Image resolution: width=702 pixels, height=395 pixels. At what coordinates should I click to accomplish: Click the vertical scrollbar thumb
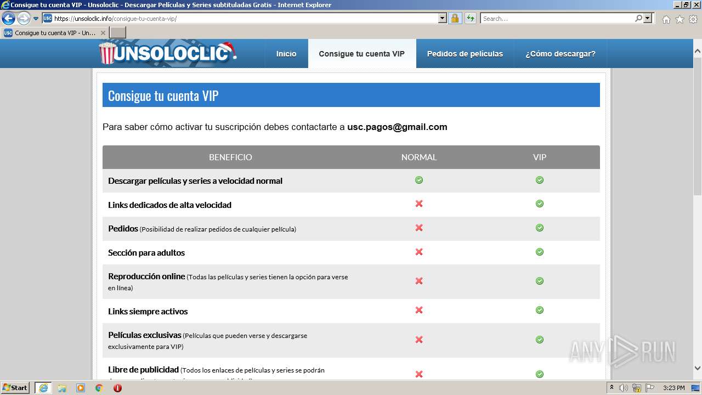point(698,125)
